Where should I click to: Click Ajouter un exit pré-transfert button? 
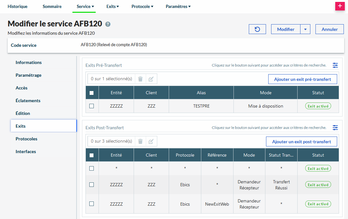(302, 79)
